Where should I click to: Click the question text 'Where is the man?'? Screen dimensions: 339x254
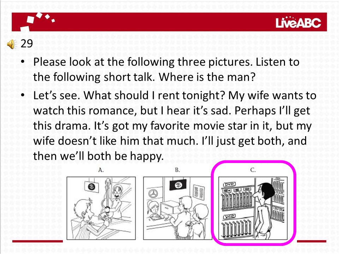tap(207, 77)
